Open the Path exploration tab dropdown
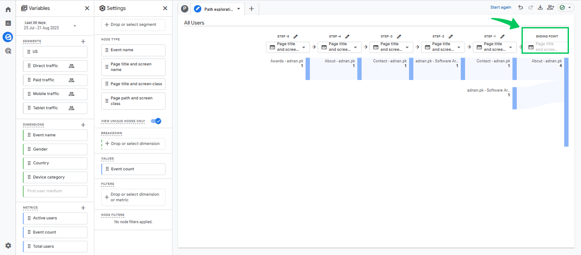This screenshot has height=255, width=581. coord(239,9)
